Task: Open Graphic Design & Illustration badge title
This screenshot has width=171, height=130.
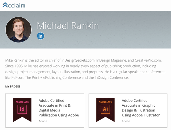Action: [x=141, y=108]
